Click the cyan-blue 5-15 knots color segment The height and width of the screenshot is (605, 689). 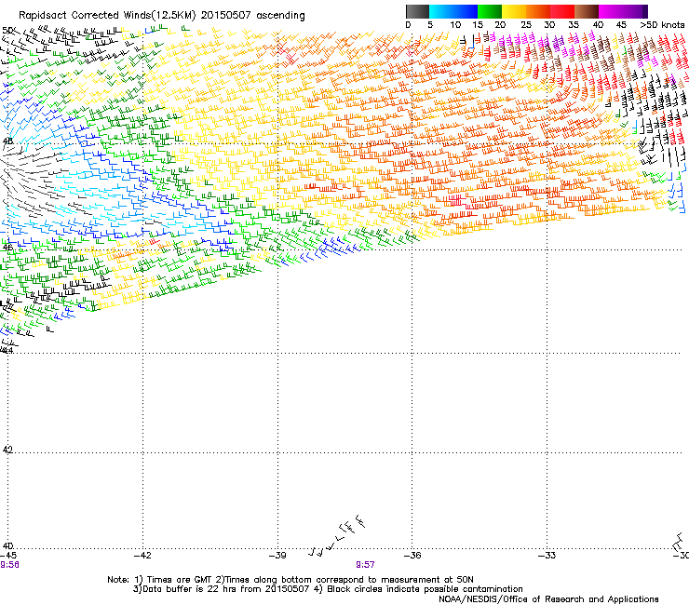pos(453,11)
